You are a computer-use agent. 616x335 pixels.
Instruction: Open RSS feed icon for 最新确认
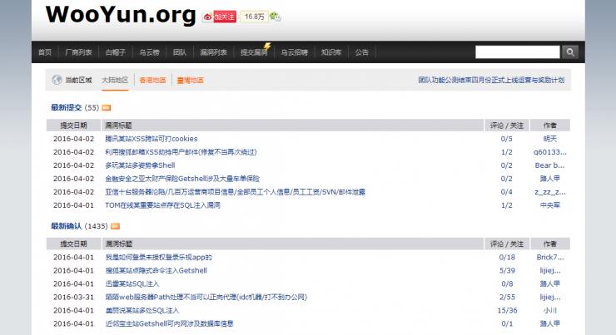116,226
